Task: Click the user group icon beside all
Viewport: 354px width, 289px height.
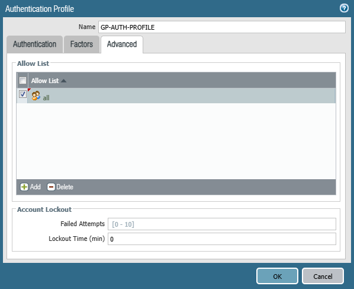Action: [36, 96]
